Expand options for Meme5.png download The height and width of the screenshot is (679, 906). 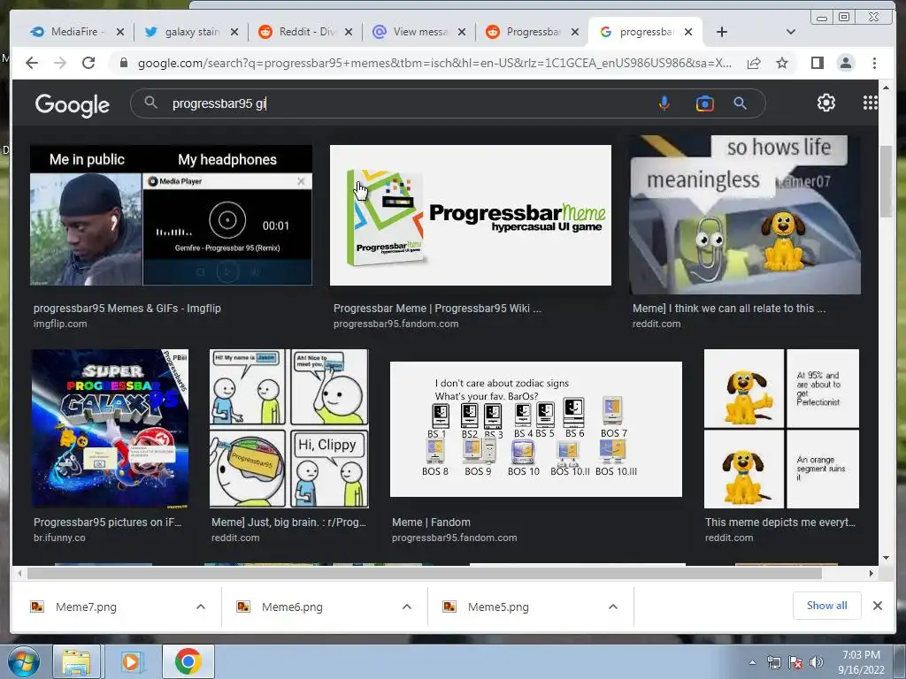coord(613,607)
